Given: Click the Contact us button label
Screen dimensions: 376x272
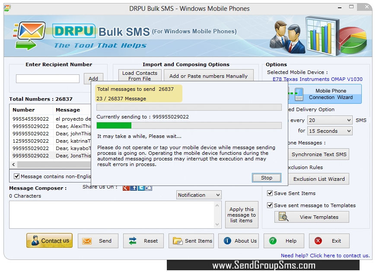Looking at the screenshot, I should [55, 241].
